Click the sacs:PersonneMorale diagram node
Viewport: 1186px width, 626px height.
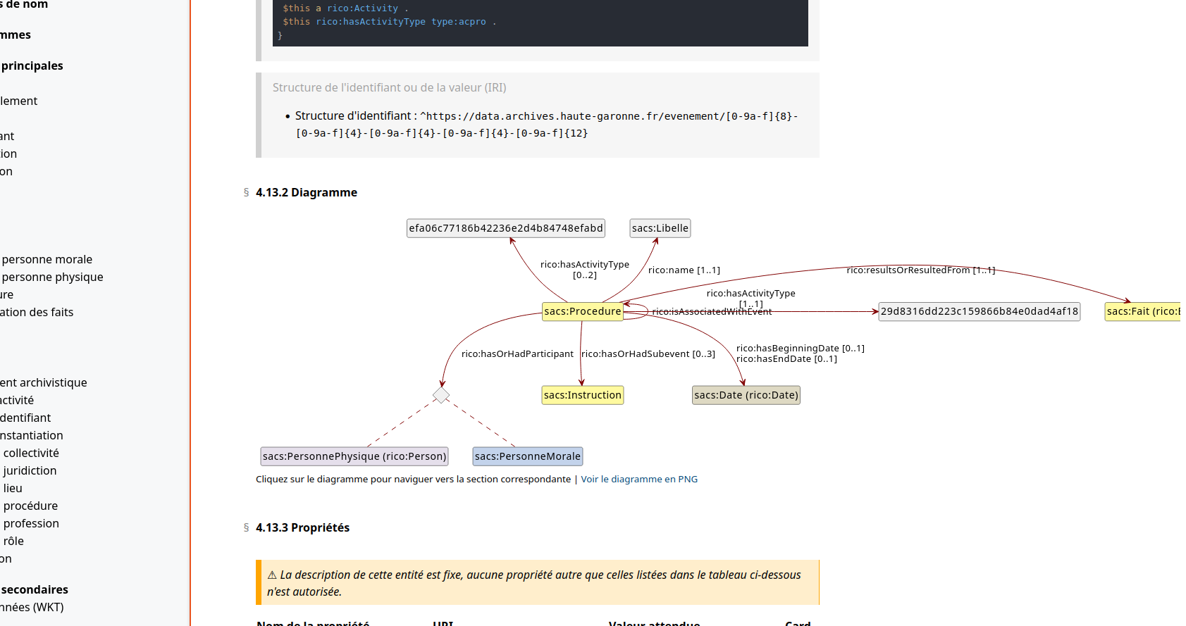527,456
